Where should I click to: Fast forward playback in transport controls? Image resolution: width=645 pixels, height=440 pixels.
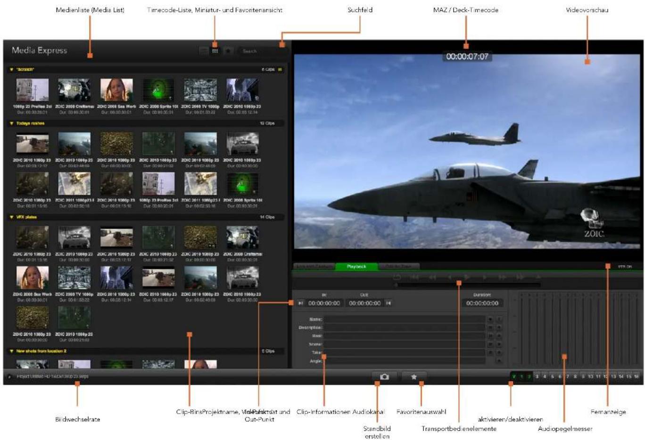(502, 277)
